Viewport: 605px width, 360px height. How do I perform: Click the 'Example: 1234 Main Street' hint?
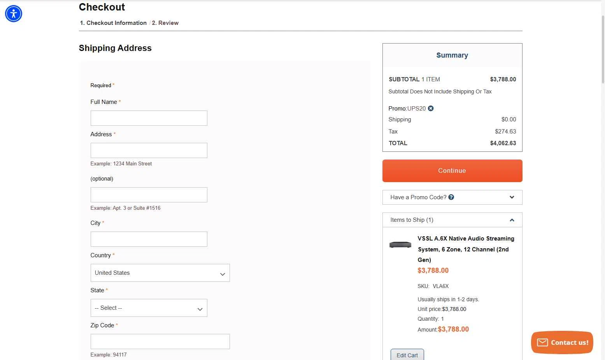[x=121, y=163]
